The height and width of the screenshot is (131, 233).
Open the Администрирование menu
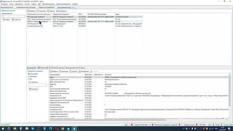63,4
